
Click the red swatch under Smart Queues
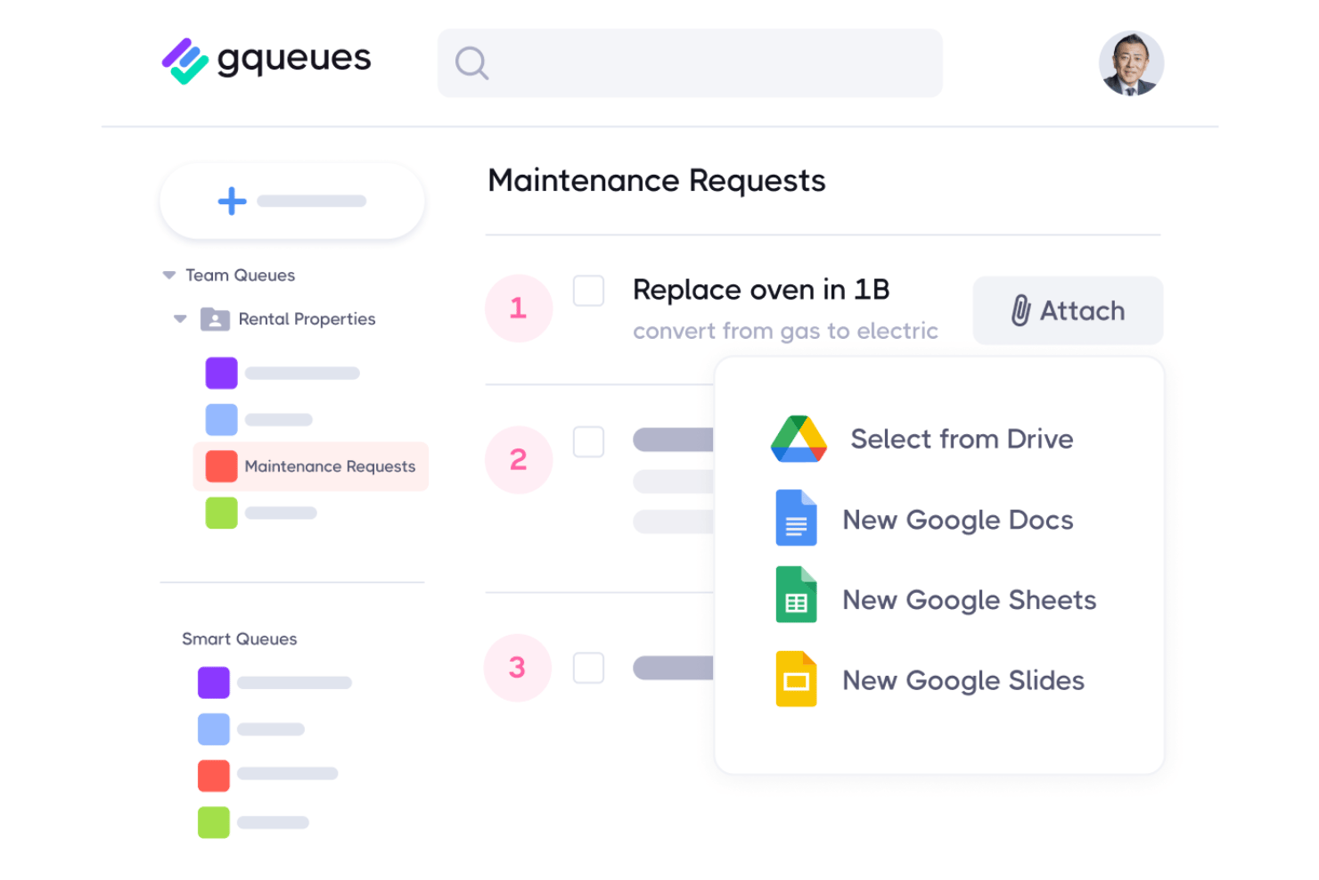point(214,776)
